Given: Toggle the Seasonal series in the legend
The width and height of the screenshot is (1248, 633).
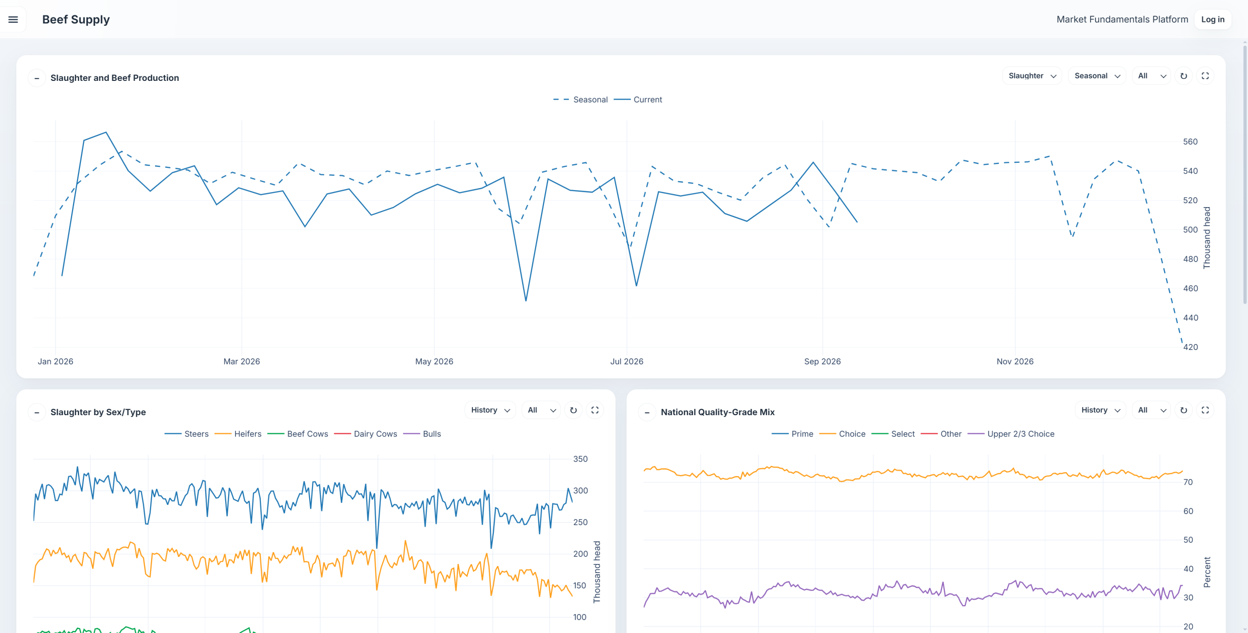Looking at the screenshot, I should click(x=580, y=99).
